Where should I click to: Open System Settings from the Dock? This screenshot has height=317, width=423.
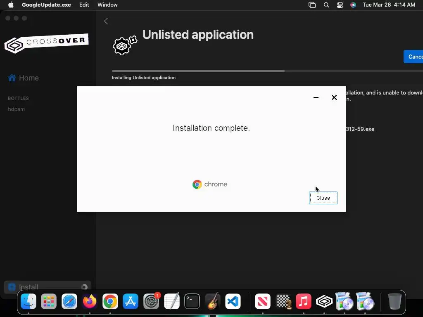coord(151,301)
